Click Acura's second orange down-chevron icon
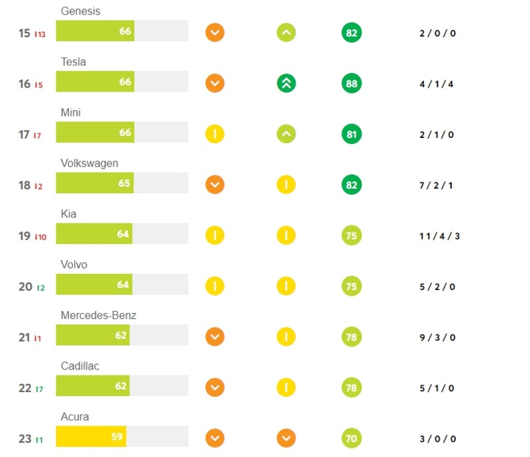The width and height of the screenshot is (530, 457). [x=286, y=438]
